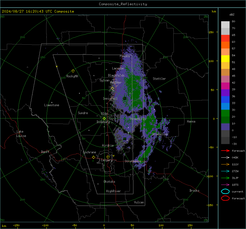Click the yellow diamond marker near Cochrane
Screen dimensions: 246x229
pos(93,157)
